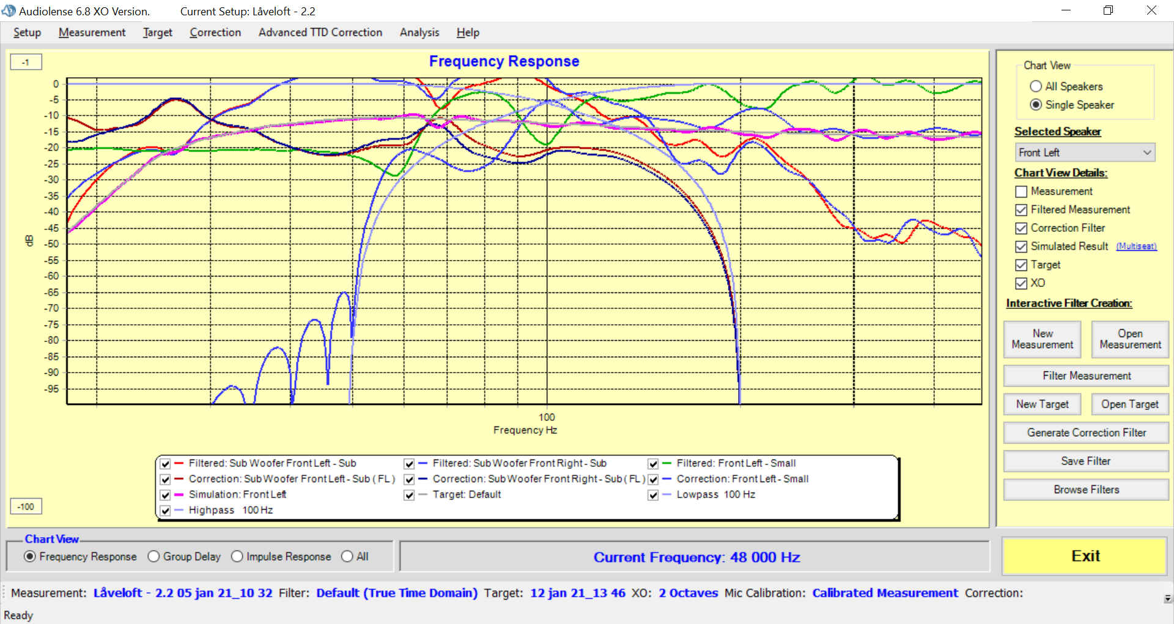
Task: Toggle legend Correction: Sub Woofer Front Left checkbox
Action: (165, 479)
